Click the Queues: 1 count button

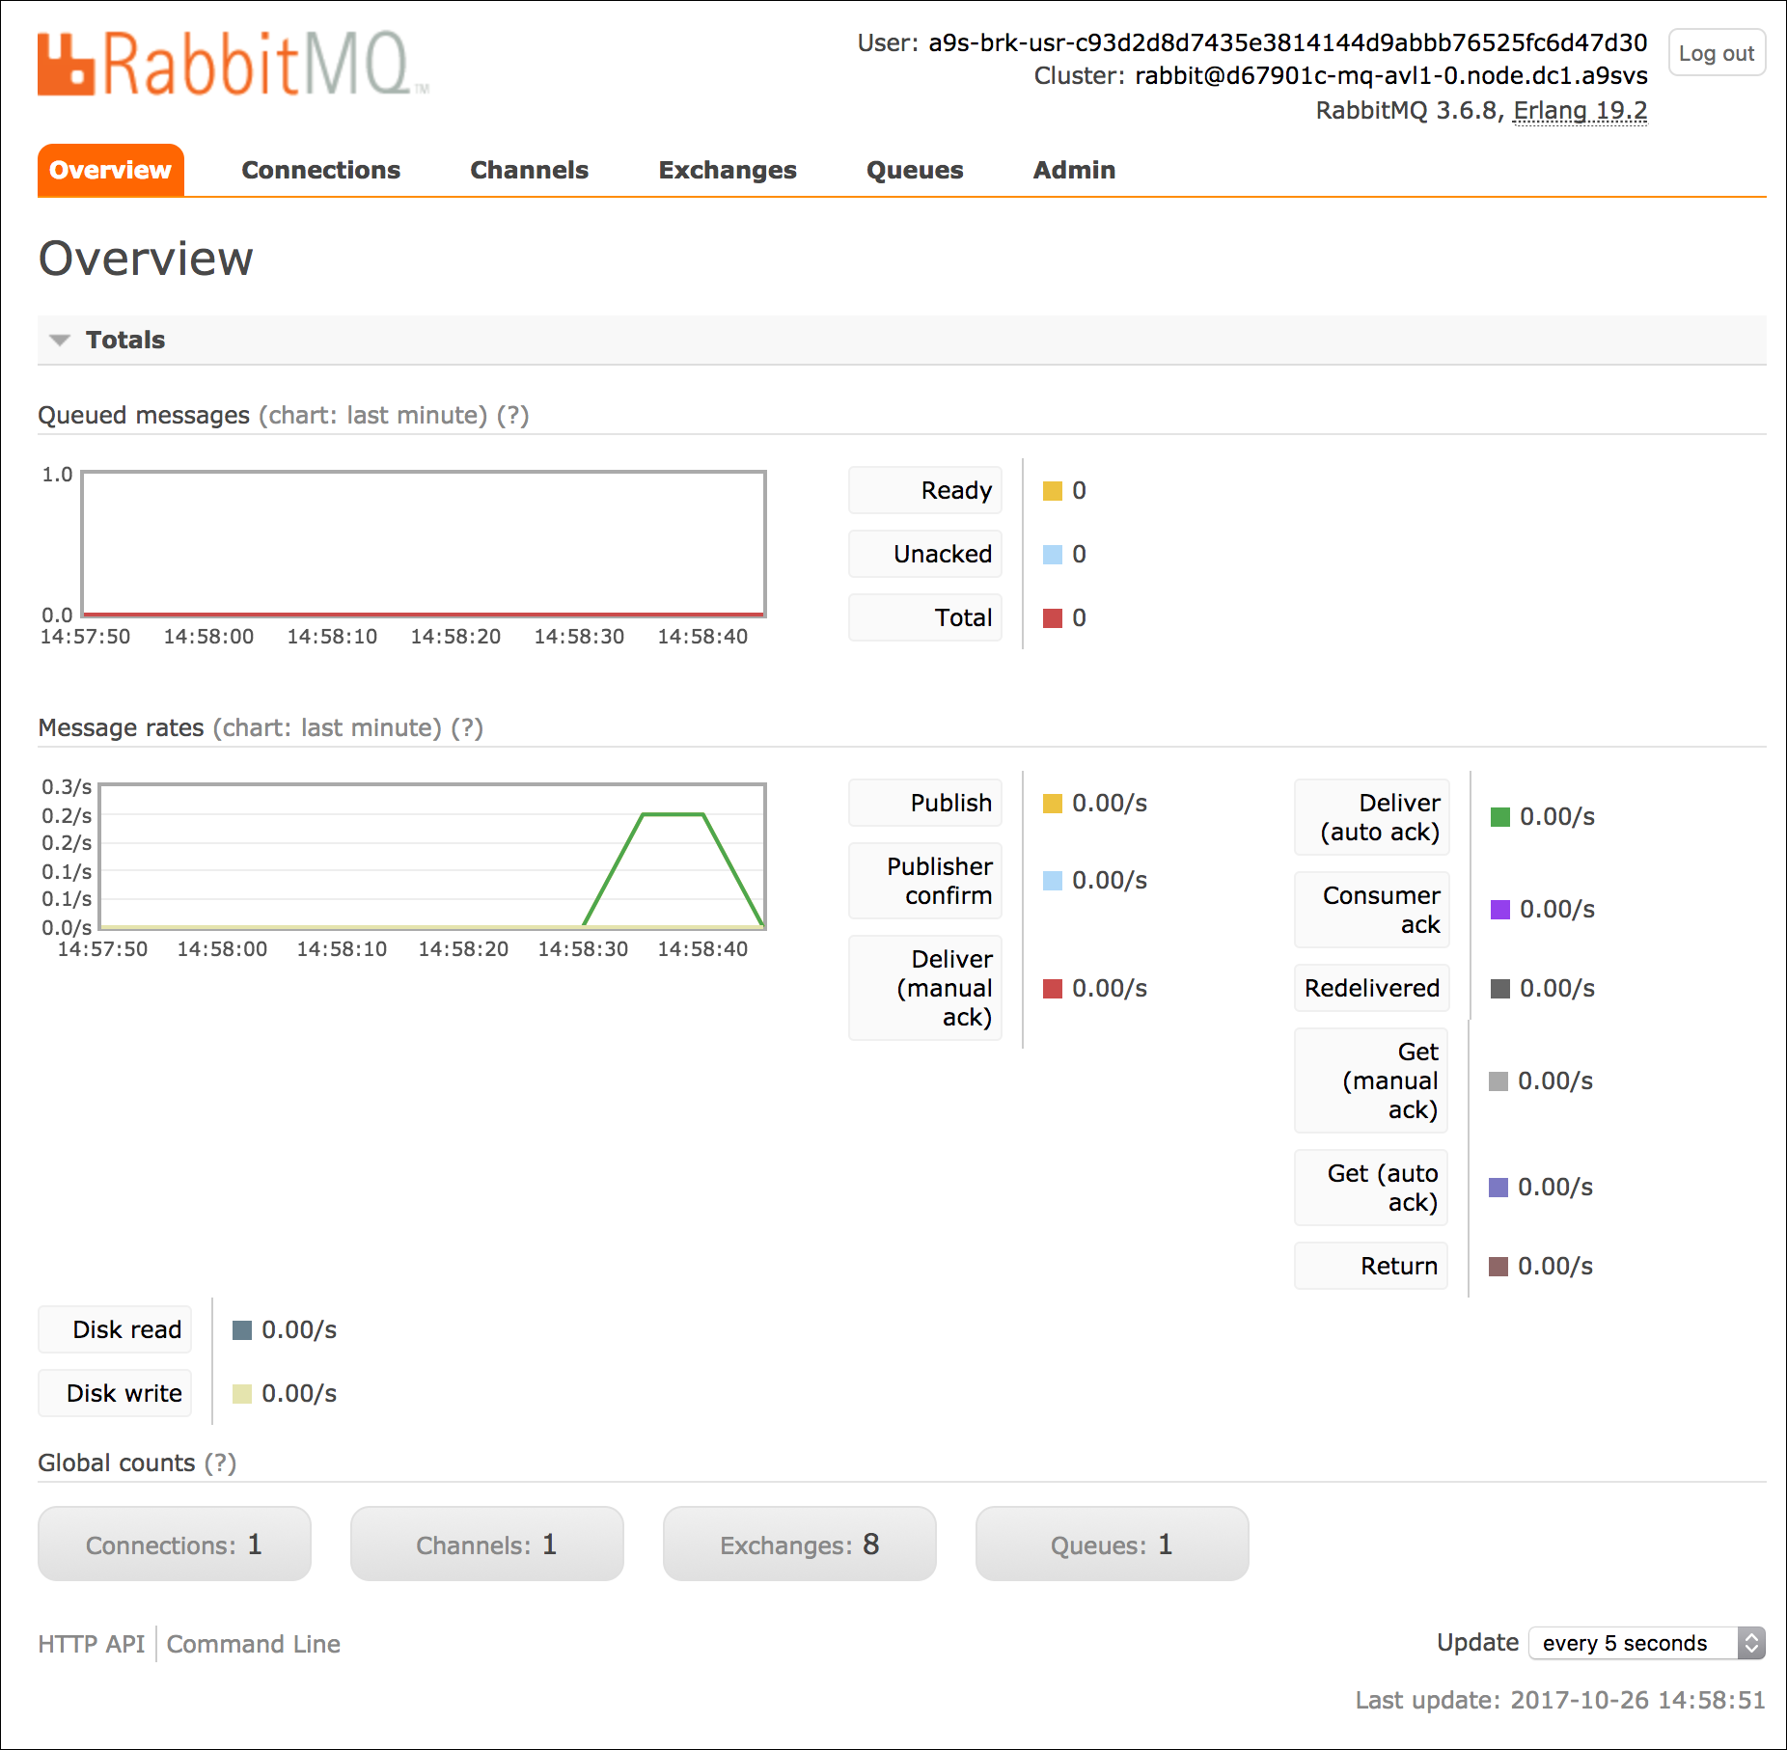1113,1544
